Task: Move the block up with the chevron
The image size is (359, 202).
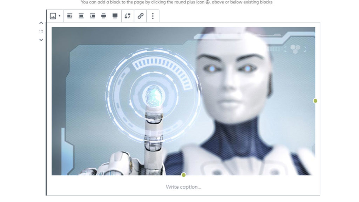Action: pyautogui.click(x=41, y=23)
